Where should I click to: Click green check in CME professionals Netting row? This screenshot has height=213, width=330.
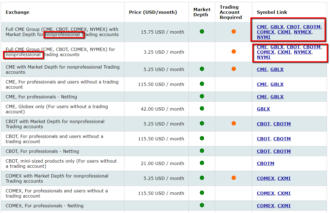click(x=202, y=96)
